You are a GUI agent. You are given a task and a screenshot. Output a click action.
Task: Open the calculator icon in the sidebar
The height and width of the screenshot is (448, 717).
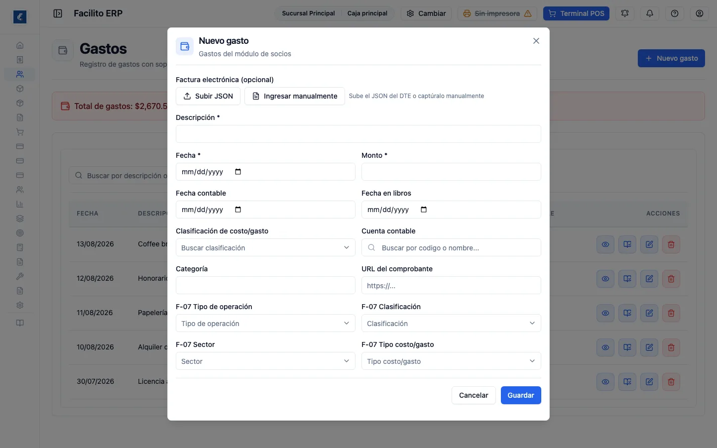[x=20, y=247]
